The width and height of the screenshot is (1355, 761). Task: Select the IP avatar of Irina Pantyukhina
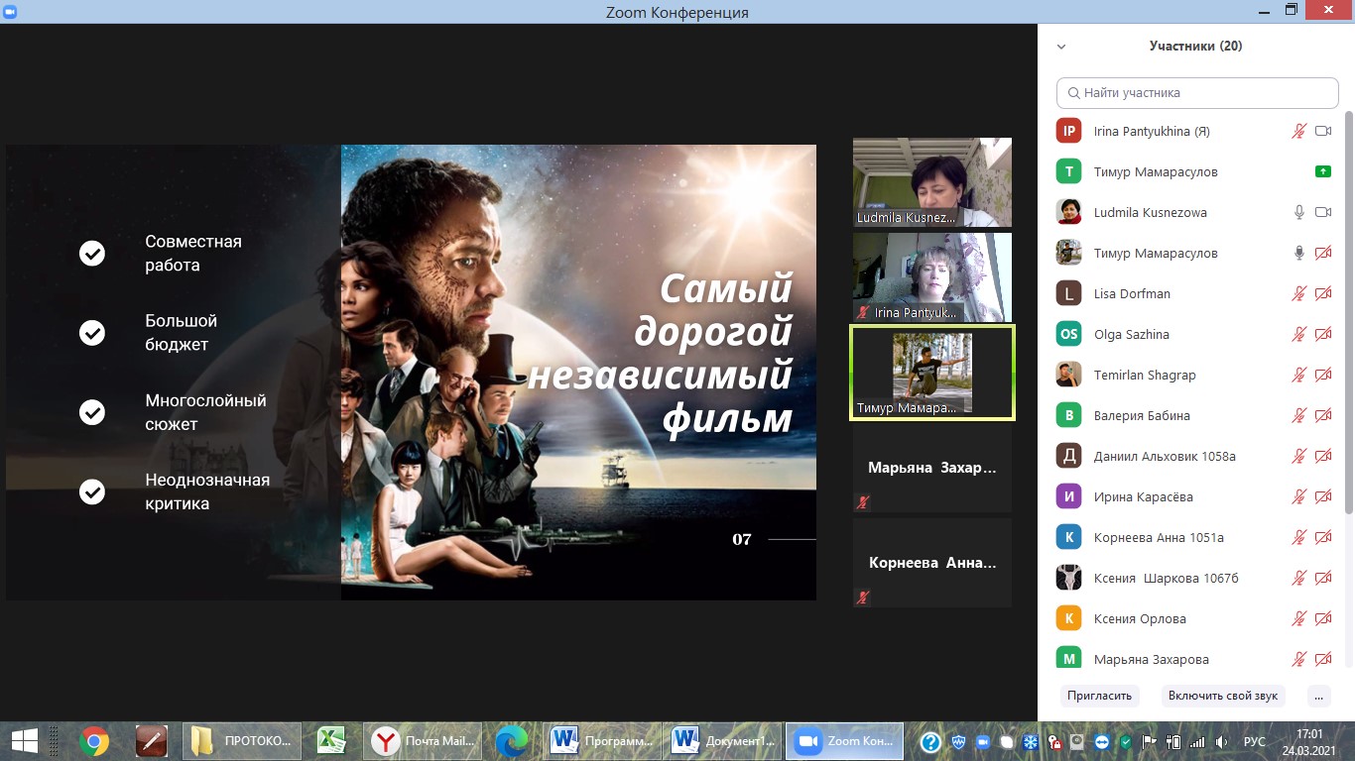[x=1068, y=131]
